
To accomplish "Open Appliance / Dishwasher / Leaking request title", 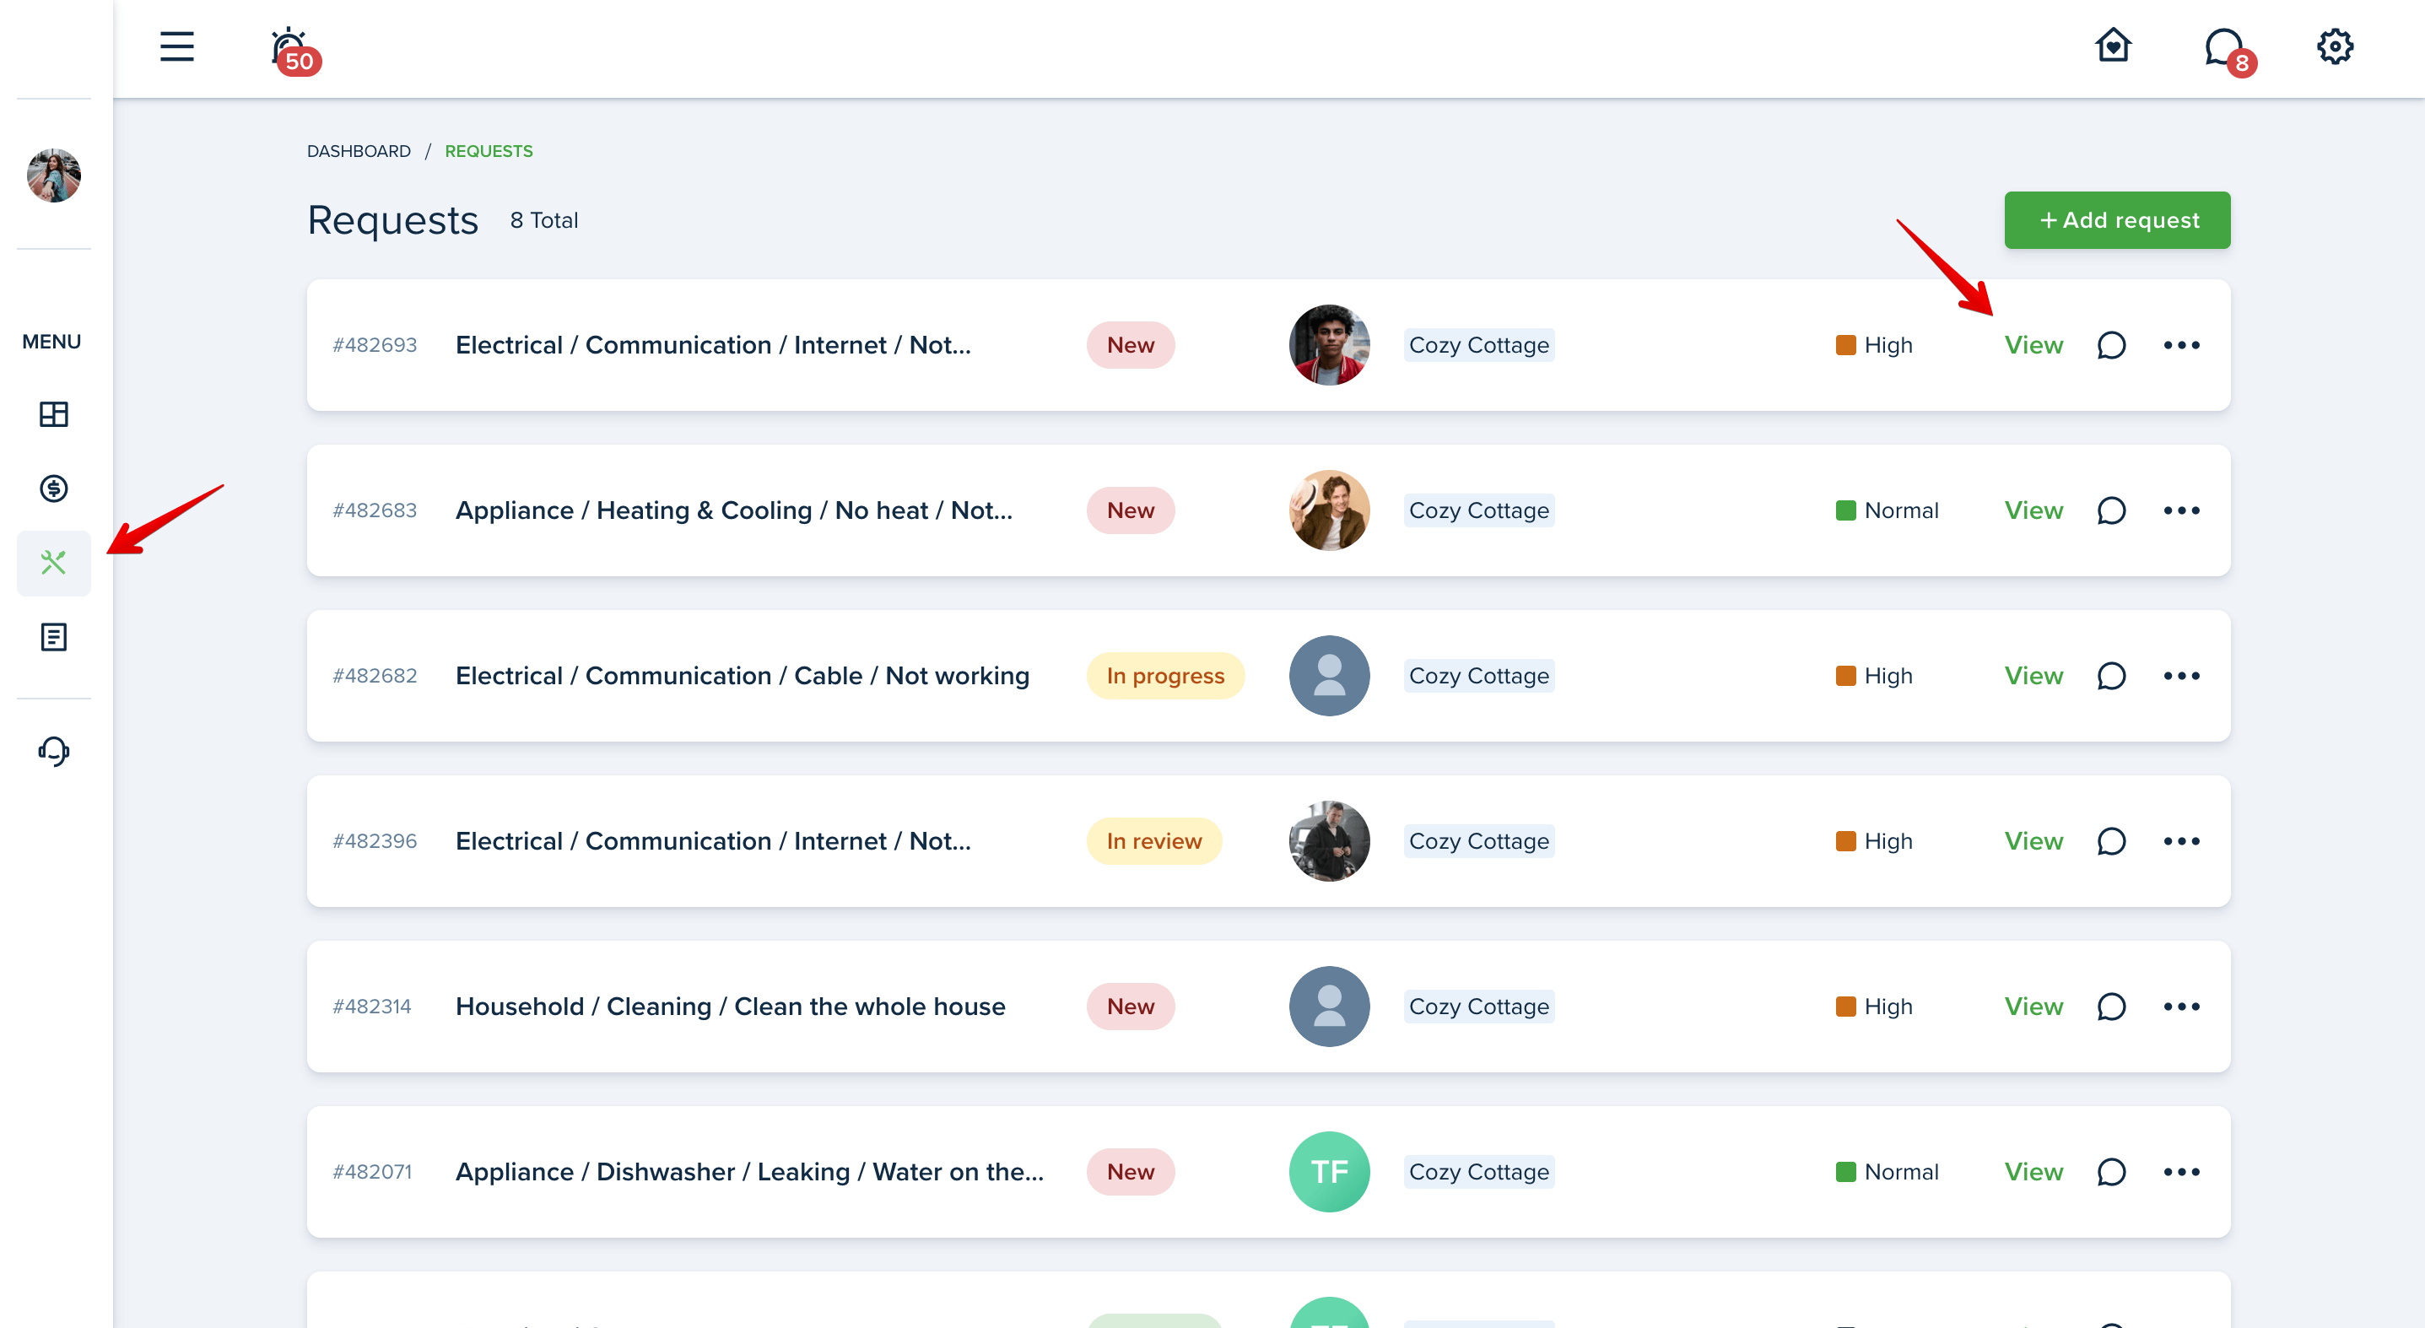I will point(750,1173).
